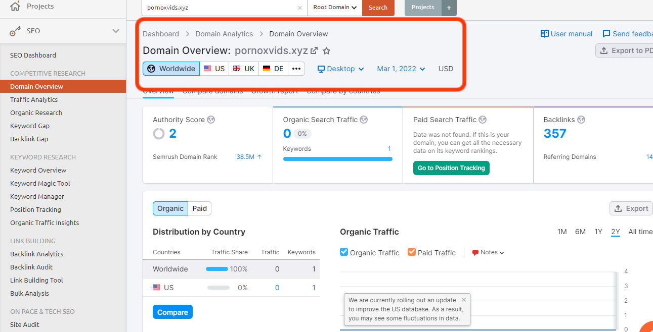Open Traffic Analytics in sidebar

(34, 99)
